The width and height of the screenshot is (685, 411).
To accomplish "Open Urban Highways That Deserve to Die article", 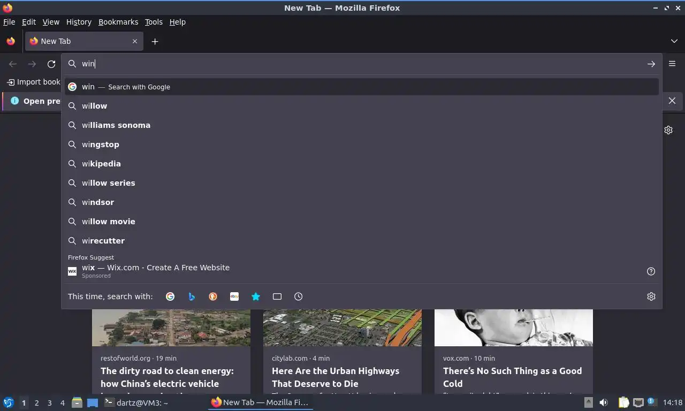I will (x=336, y=377).
